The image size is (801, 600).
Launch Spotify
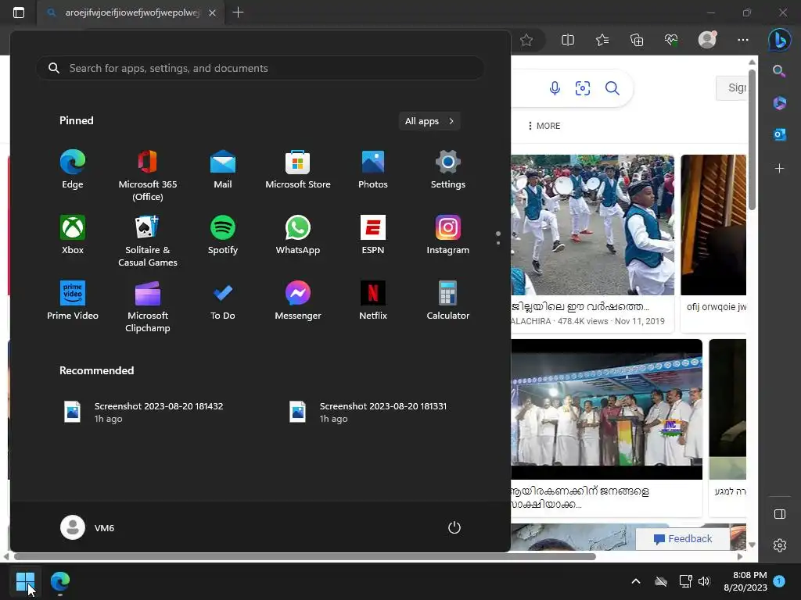pyautogui.click(x=223, y=235)
